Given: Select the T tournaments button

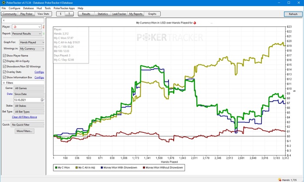Looking at the screenshot, I should (x=69, y=14).
